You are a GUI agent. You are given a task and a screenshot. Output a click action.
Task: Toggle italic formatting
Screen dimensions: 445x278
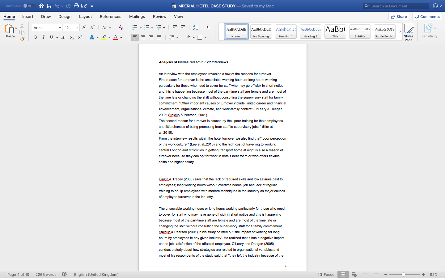tap(43, 37)
